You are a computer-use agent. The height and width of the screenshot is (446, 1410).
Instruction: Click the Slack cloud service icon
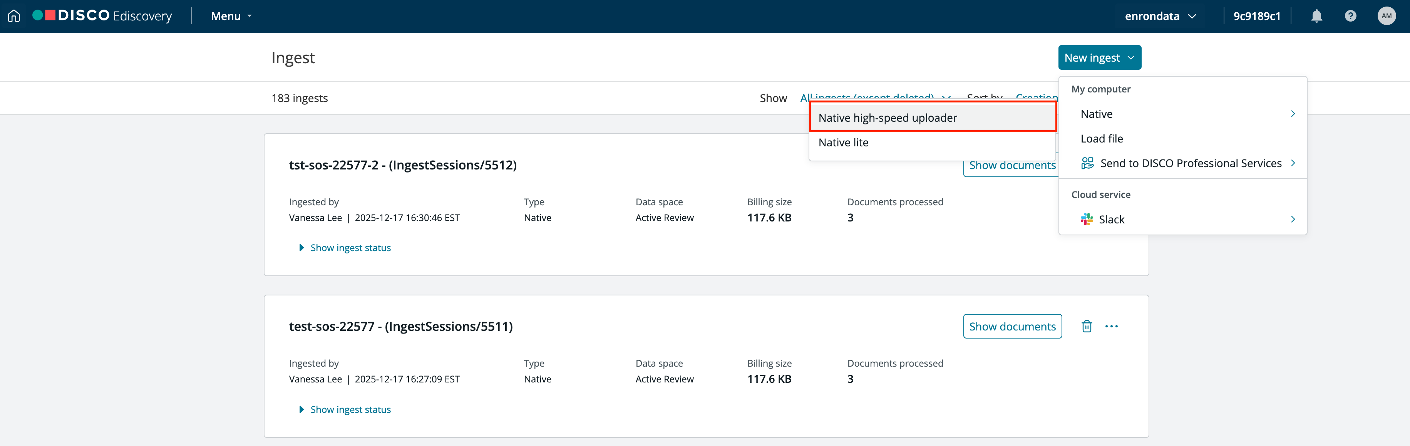click(1087, 220)
